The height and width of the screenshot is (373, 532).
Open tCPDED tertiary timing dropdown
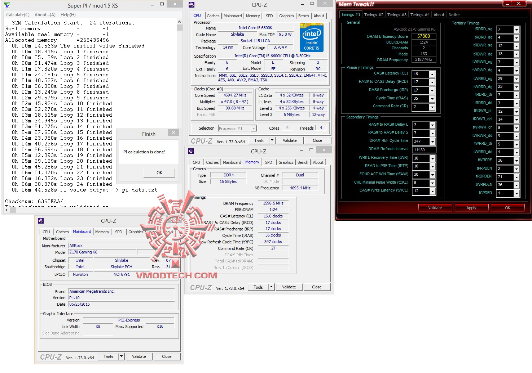click(516, 193)
